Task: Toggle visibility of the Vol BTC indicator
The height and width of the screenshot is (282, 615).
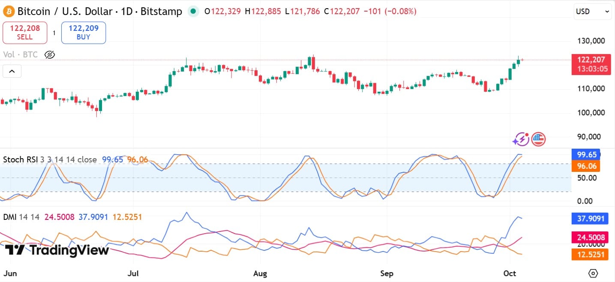Action: tap(49, 54)
